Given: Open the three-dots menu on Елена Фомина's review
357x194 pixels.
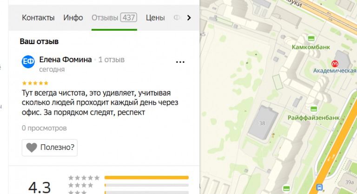Looking at the screenshot, I should point(180,62).
